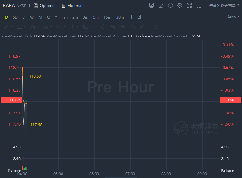Viewport: 242px width, 178px height.
Task: Select the freehand pencil brush tool
Action: [x=103, y=27]
